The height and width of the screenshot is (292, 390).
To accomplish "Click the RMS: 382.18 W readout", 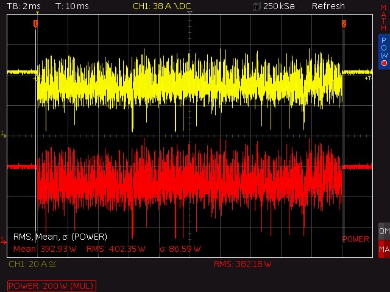I will 243,264.
